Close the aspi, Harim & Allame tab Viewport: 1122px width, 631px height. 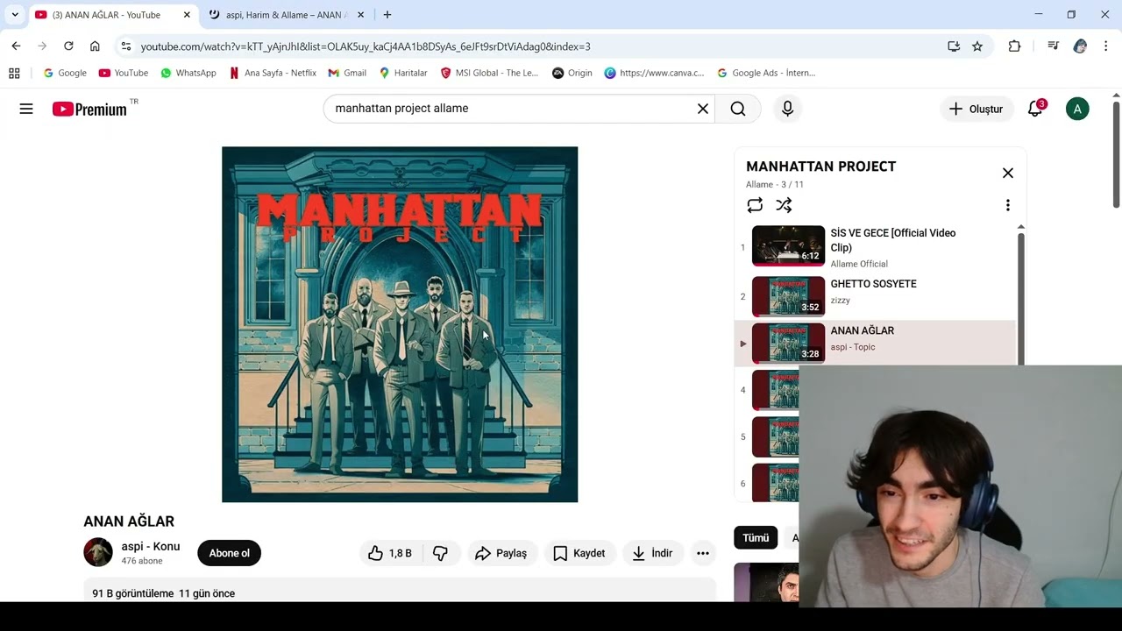click(361, 15)
